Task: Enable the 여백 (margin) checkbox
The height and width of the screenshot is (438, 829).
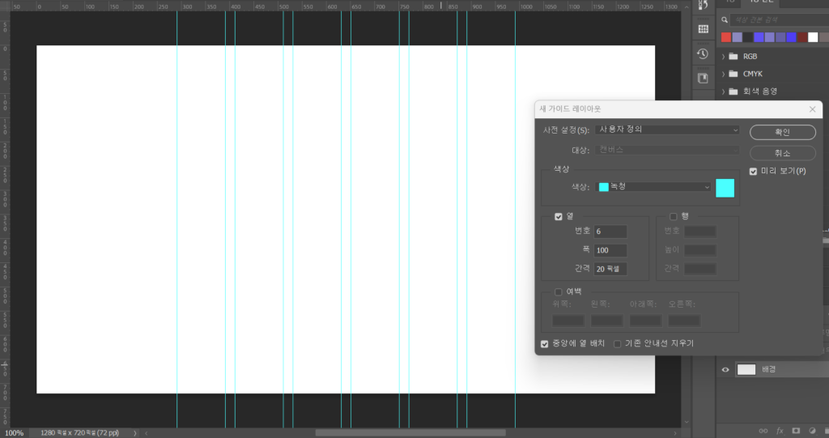Action: (x=559, y=292)
